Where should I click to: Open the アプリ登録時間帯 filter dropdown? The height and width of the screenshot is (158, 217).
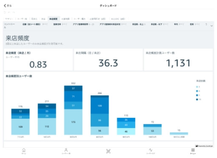tap(83, 24)
